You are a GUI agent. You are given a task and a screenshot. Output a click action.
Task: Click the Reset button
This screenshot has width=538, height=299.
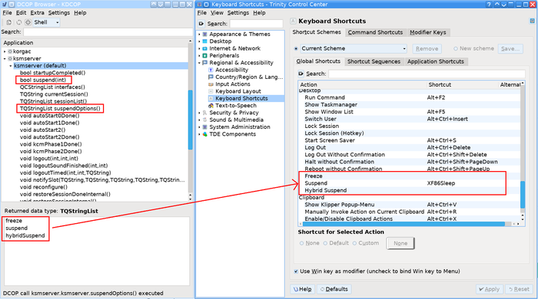(519, 289)
